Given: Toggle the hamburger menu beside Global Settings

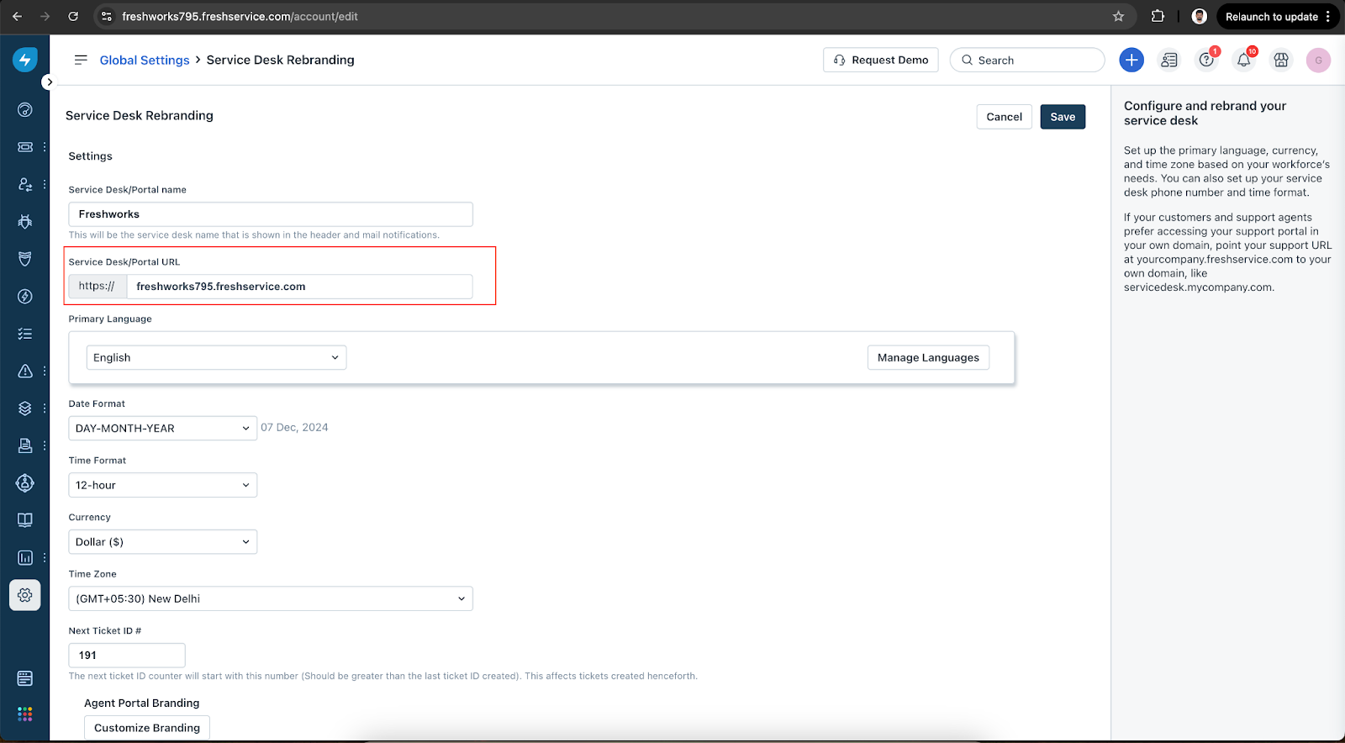Looking at the screenshot, I should coord(81,60).
